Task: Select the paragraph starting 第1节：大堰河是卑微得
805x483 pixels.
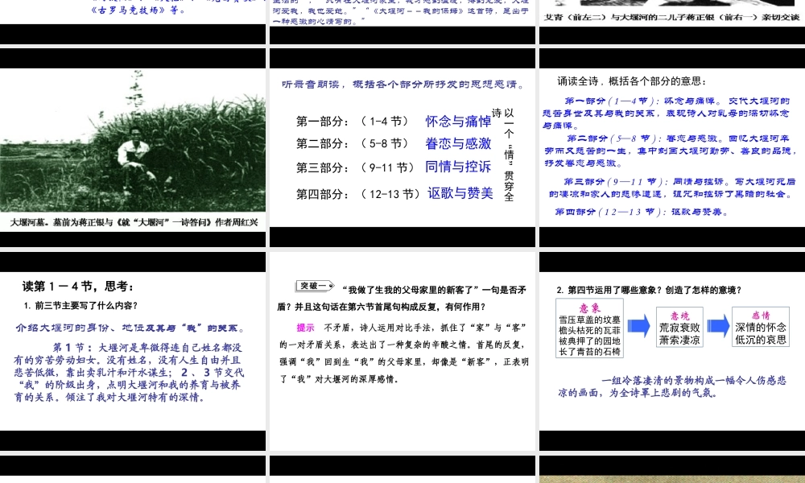Action: (x=128, y=373)
